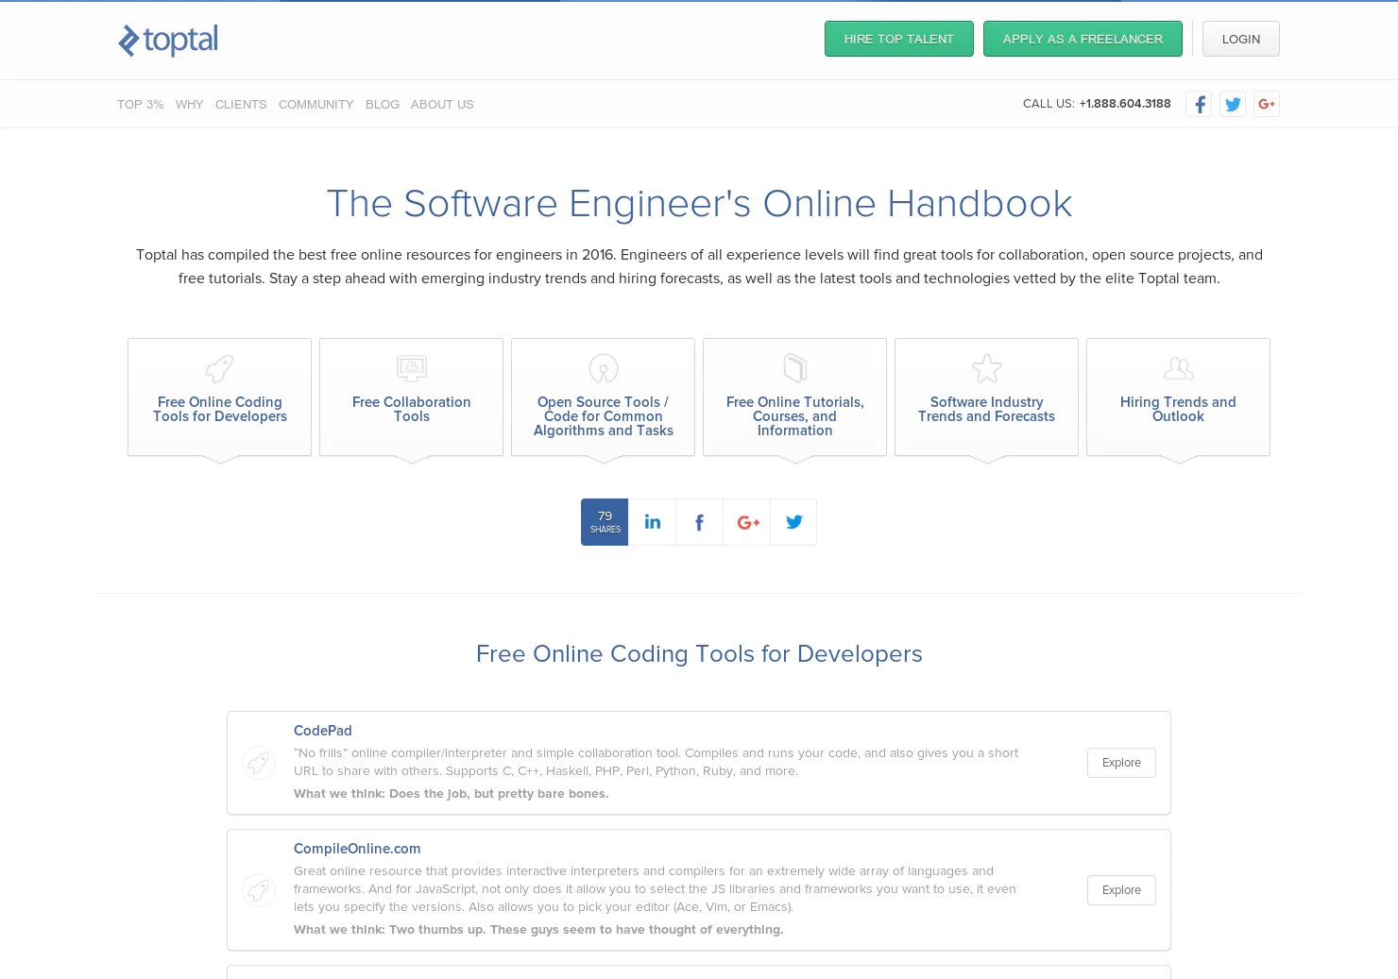Viewport: 1398px width, 979px height.
Task: Click the Software Engineer's Online Handbook heading
Action: (x=699, y=204)
